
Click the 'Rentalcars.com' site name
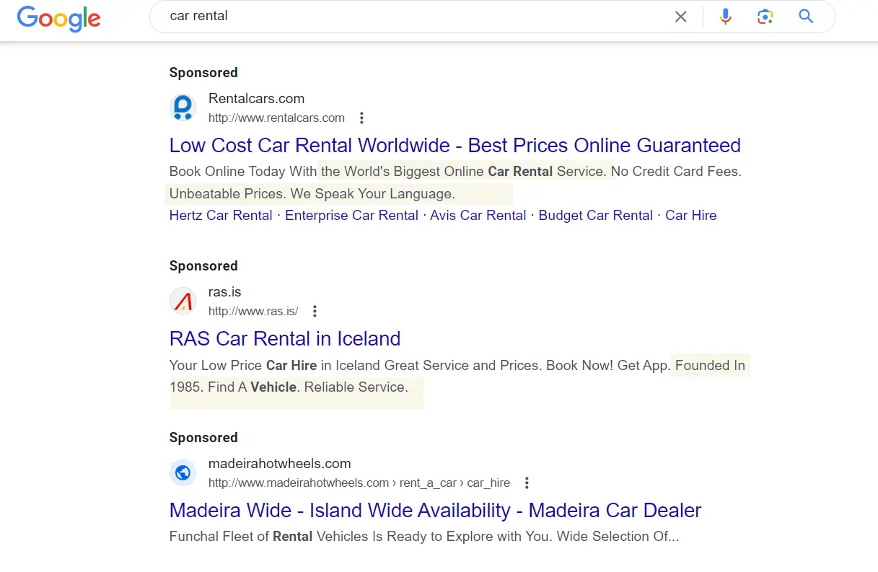(x=256, y=99)
